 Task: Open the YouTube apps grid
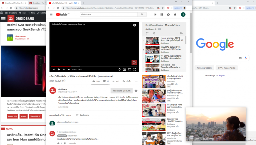point(162,14)
